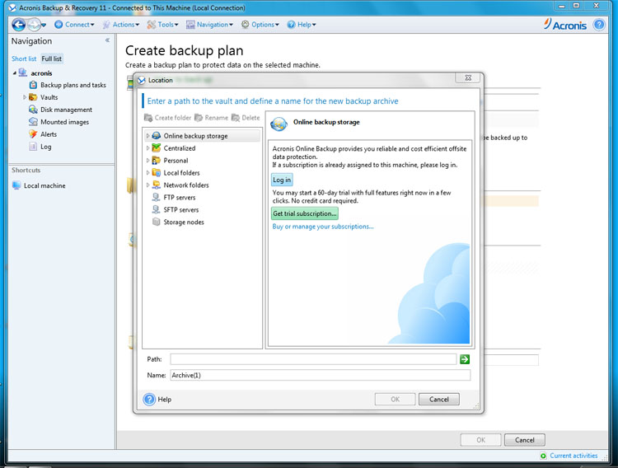Open the Help menu in toolbar
This screenshot has width=618, height=468.
pyautogui.click(x=302, y=25)
